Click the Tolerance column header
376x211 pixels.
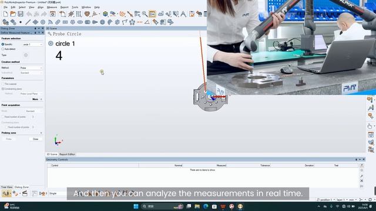pyautogui.click(x=265, y=165)
